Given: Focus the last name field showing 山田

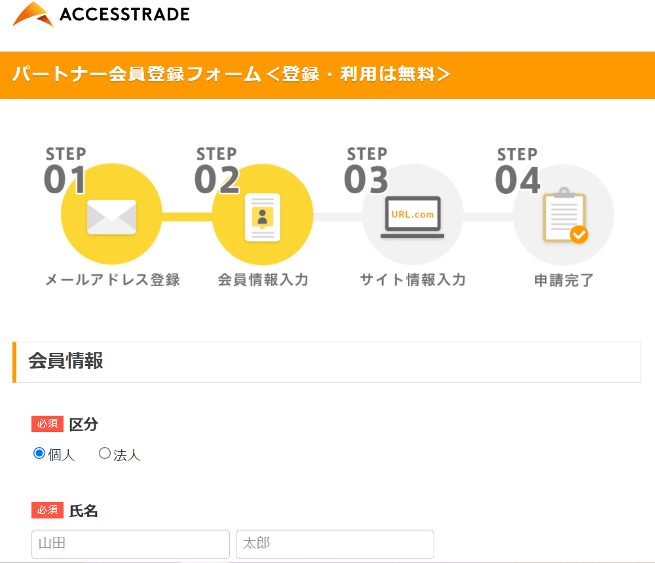Looking at the screenshot, I should pyautogui.click(x=130, y=544).
